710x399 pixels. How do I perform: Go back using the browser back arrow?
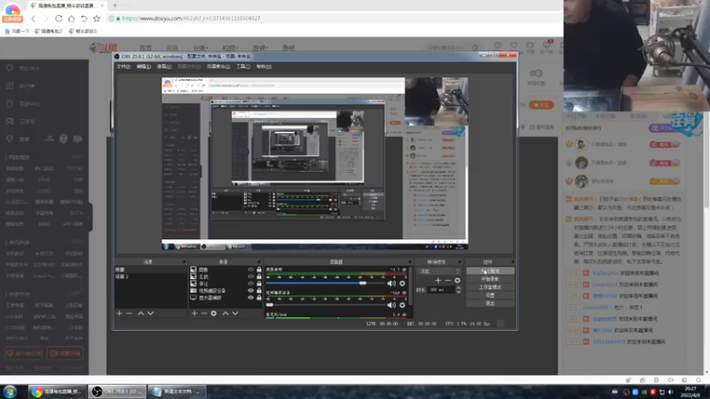pyautogui.click(x=33, y=19)
